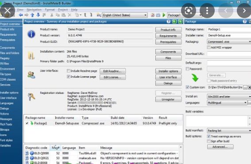Enable Add MSI wrapper checkbox
This screenshot has width=251, height=164.
pos(209,47)
